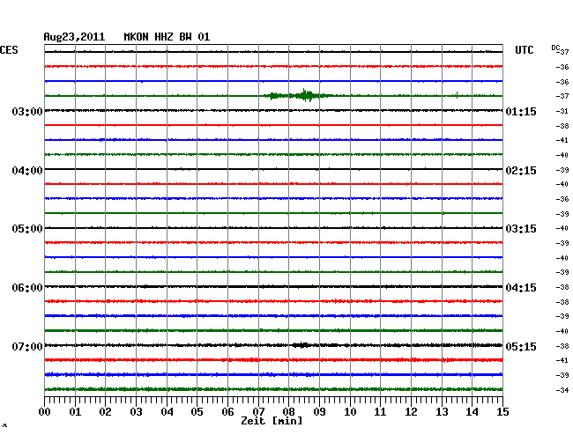573x435 pixels.
Task: Click the "11" minute axis label
Action: click(x=380, y=412)
